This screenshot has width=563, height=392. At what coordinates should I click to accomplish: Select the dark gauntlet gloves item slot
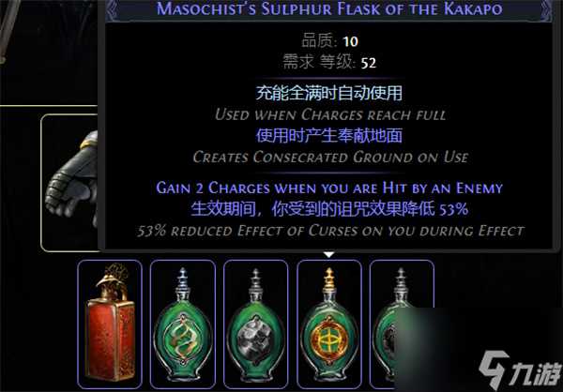[x=69, y=183]
